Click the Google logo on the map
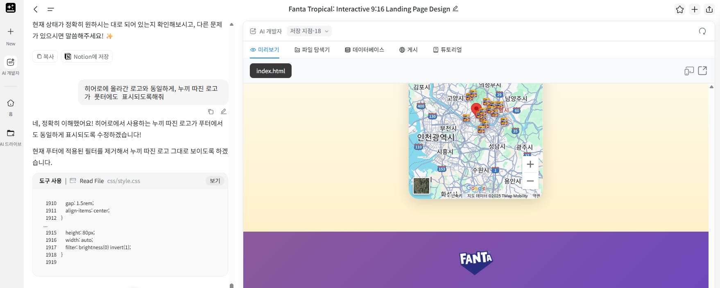 (x=476, y=188)
